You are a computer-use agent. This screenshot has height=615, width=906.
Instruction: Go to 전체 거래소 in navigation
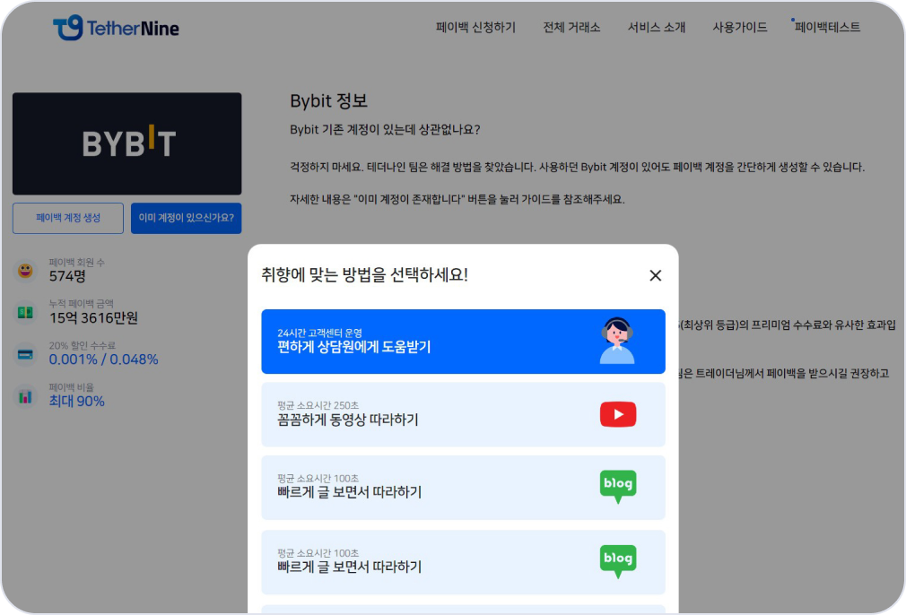click(571, 28)
